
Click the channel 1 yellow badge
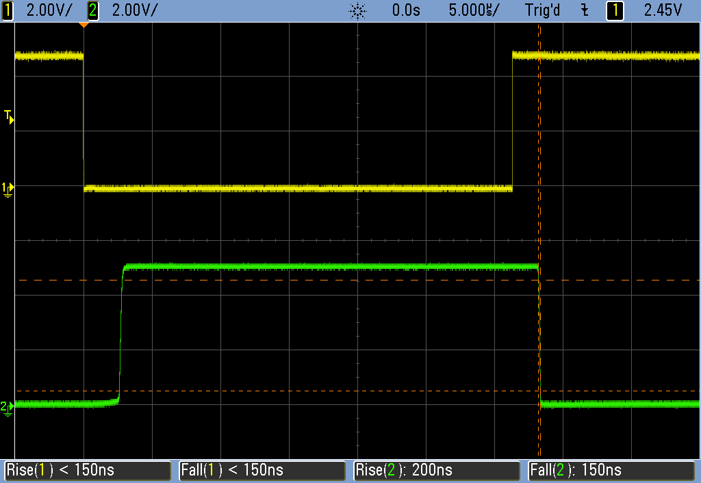8,10
